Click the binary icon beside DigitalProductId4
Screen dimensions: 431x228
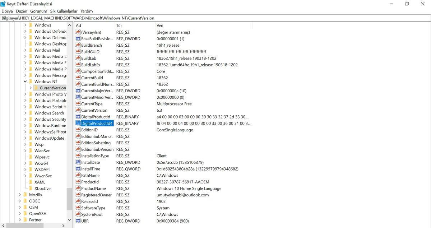pyautogui.click(x=78, y=123)
